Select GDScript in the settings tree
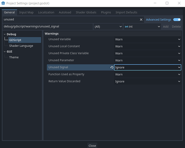The image size is (185, 148). (x=25, y=40)
